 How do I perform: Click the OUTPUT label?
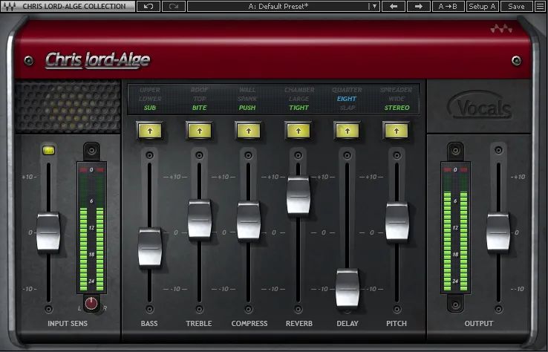[479, 324]
